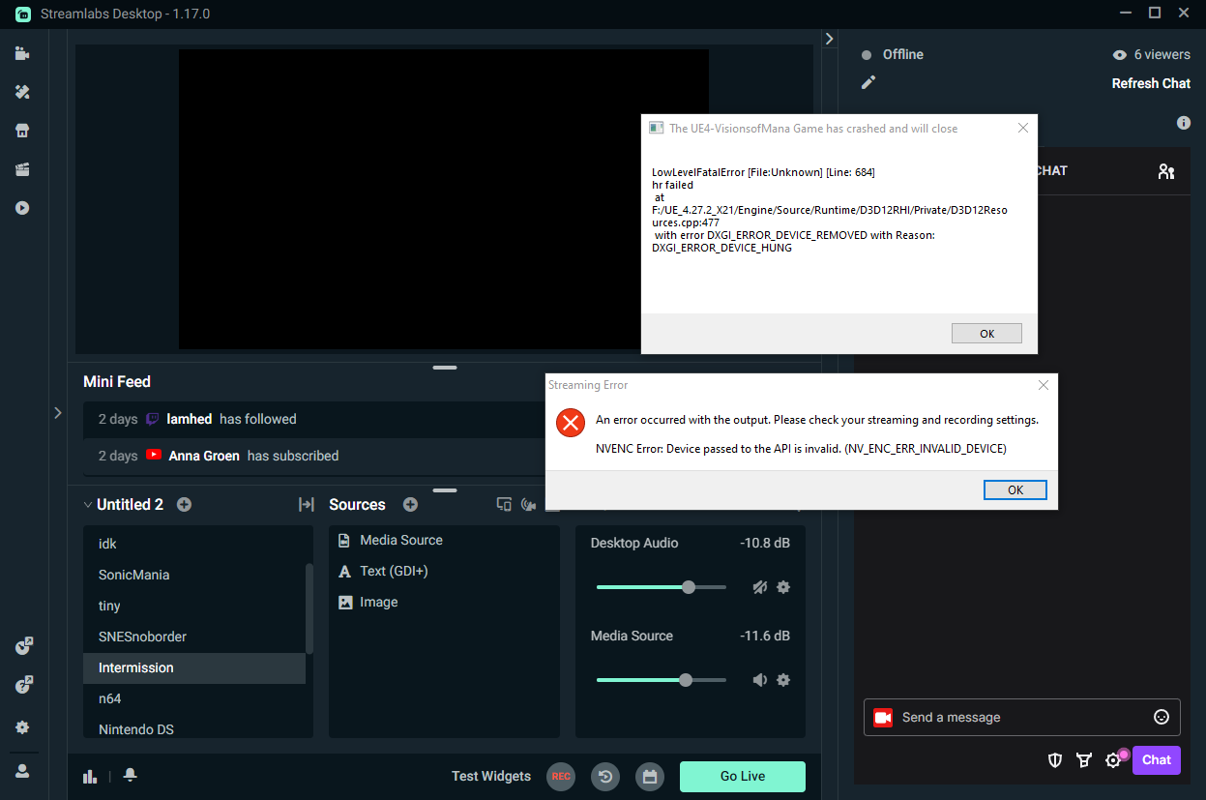This screenshot has width=1206, height=800.
Task: Open the Highlighter clapperboard icon in the sidebar
Action: (22, 169)
